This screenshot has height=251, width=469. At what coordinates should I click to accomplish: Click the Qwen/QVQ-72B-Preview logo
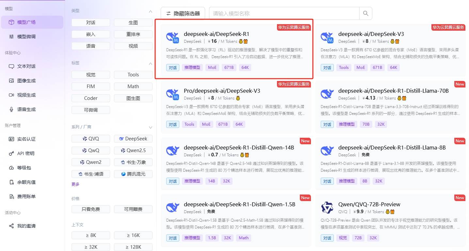pos(327,208)
